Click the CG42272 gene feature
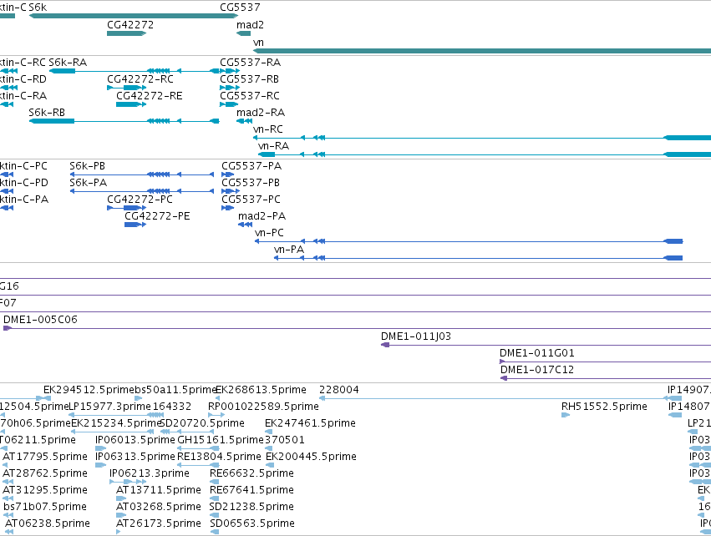711x536 pixels. click(x=126, y=33)
